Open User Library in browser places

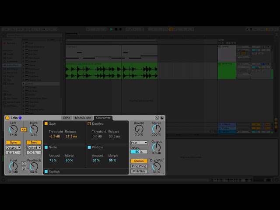[x=12, y=98]
